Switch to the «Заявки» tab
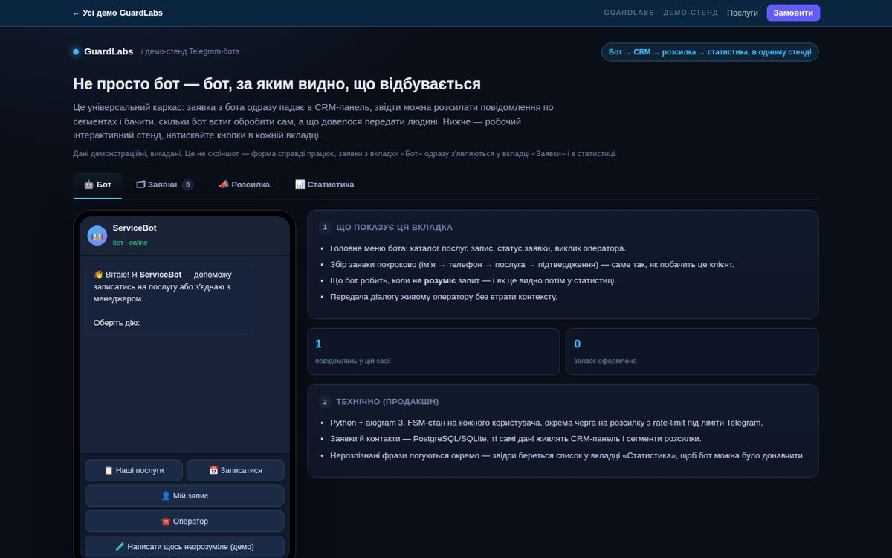This screenshot has height=558, width=892. click(x=164, y=185)
